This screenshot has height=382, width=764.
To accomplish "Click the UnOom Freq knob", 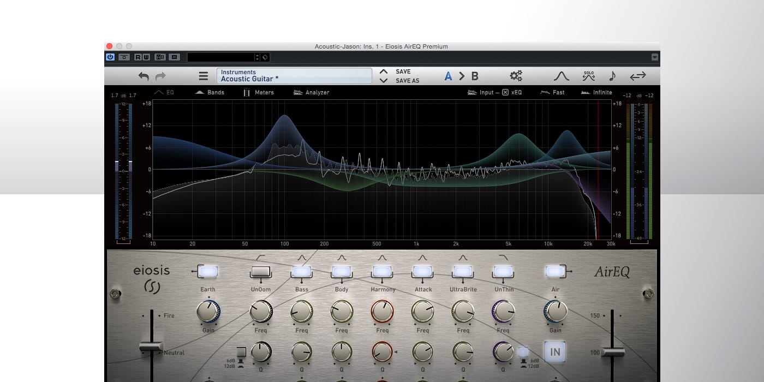I will point(261,312).
